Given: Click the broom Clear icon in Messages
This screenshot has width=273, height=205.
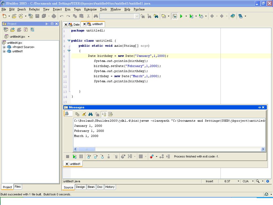Looking at the screenshot, I should coord(84,114).
